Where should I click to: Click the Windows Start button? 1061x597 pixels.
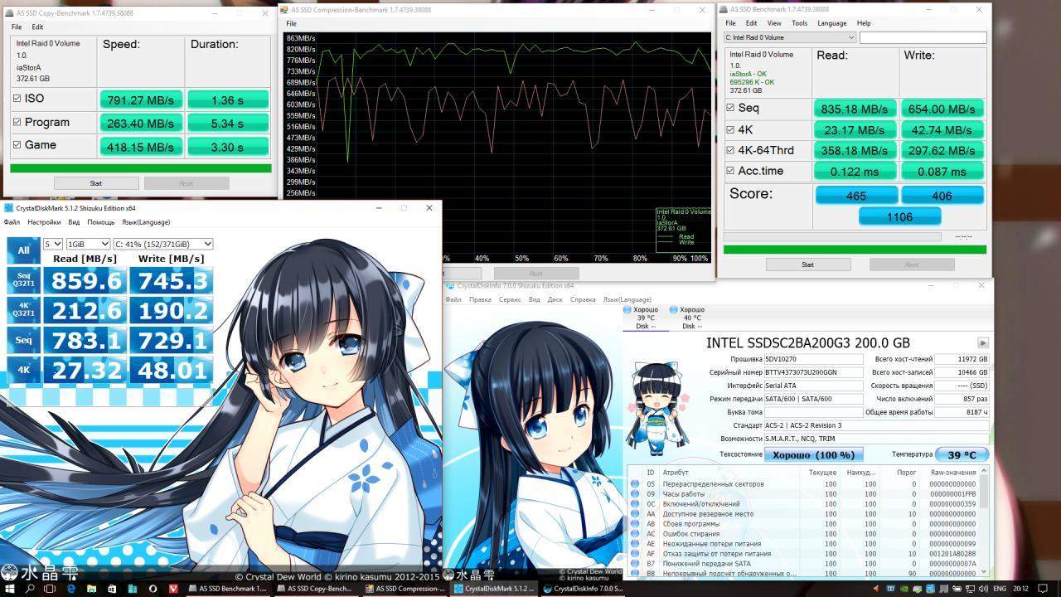pyautogui.click(x=9, y=589)
